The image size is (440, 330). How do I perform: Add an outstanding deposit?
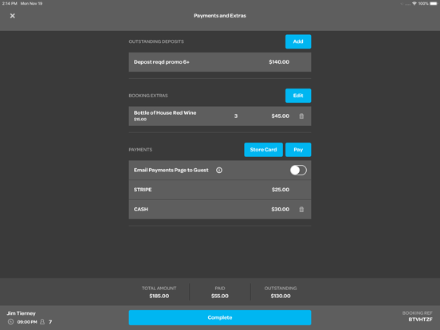(298, 41)
